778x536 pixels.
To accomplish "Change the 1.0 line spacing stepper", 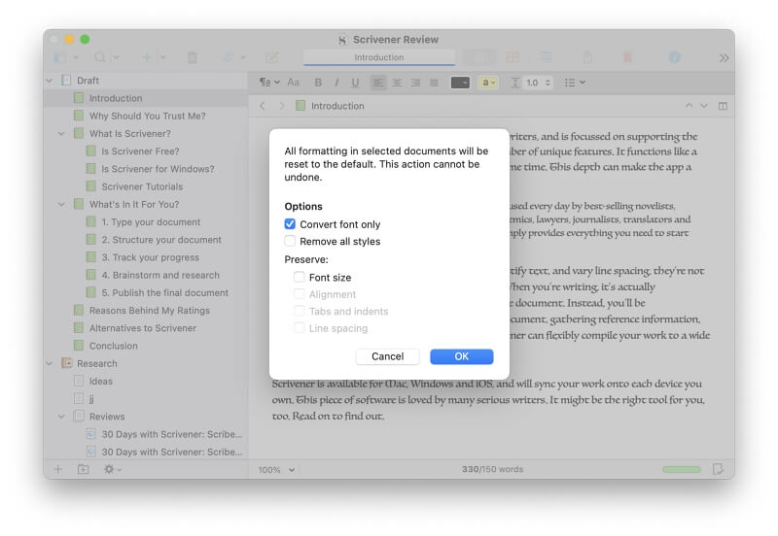I will pyautogui.click(x=548, y=83).
